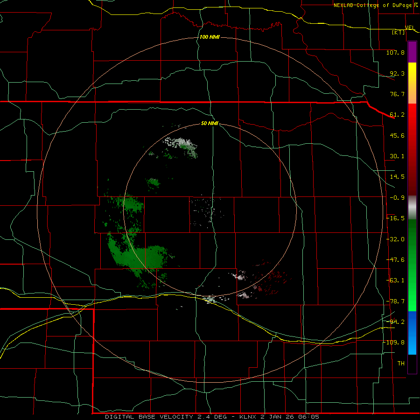Click the TH threshold label
Viewport: 420px width, 420px height.
click(401, 363)
